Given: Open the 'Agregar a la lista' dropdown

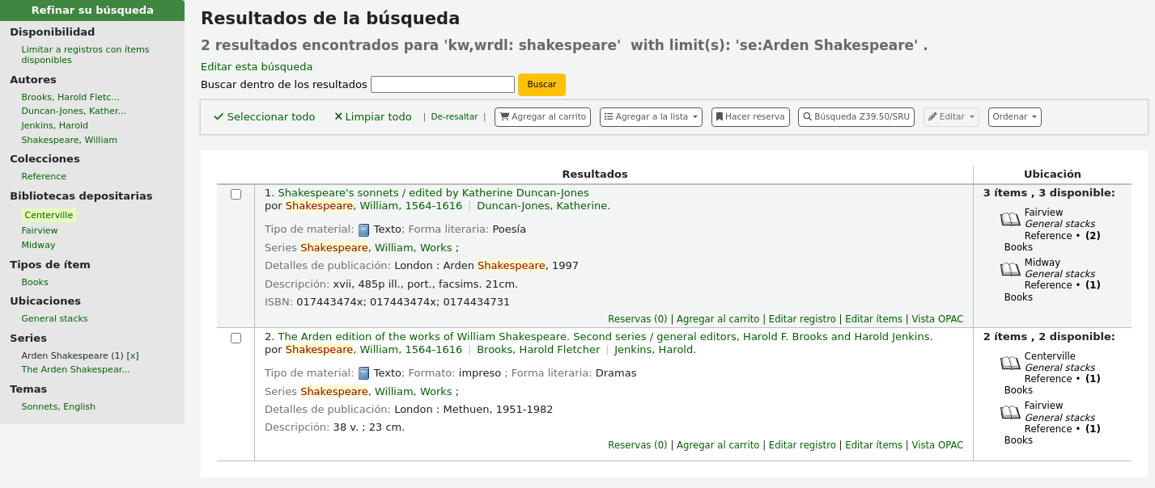Looking at the screenshot, I should (x=650, y=116).
